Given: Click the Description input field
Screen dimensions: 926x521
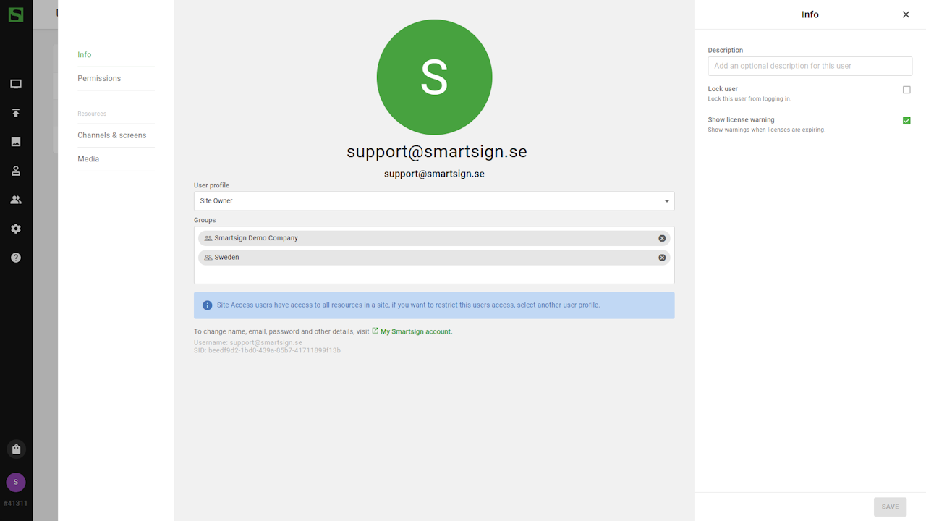Looking at the screenshot, I should [810, 66].
